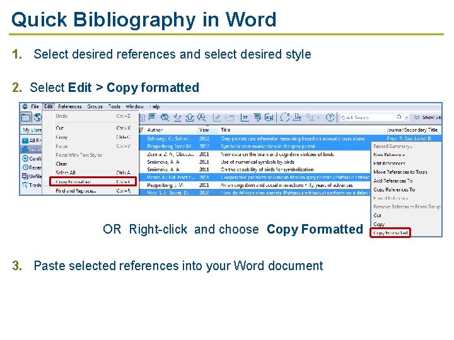Screen dimensions: 454x340
Task: Click the Unfiled group icon
Action: [25, 176]
